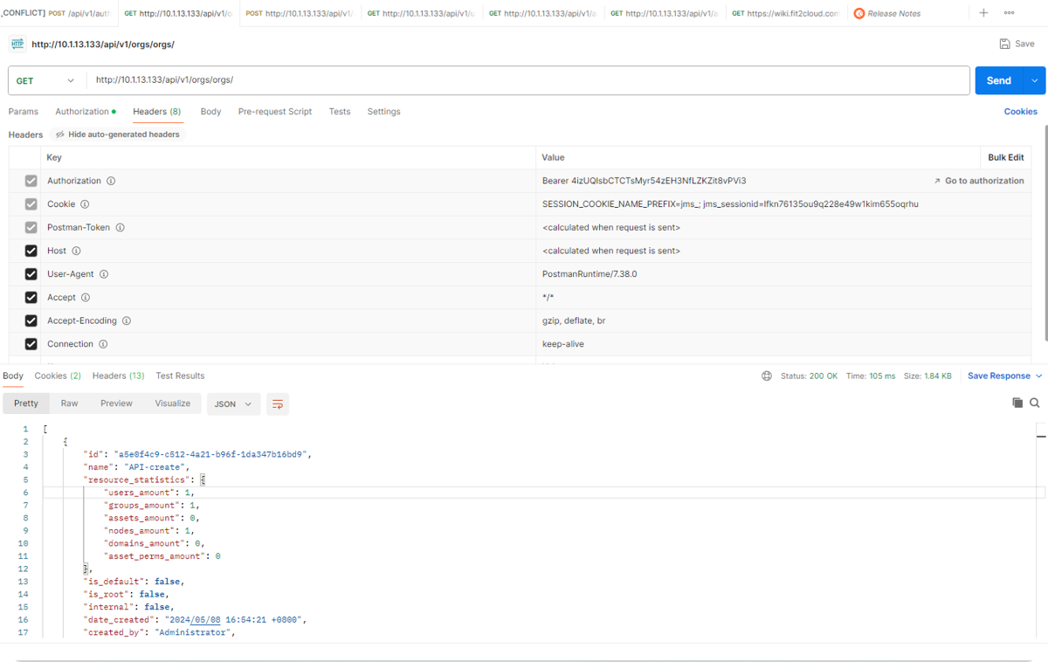
Task: Select the Pretty response view
Action: coord(26,403)
